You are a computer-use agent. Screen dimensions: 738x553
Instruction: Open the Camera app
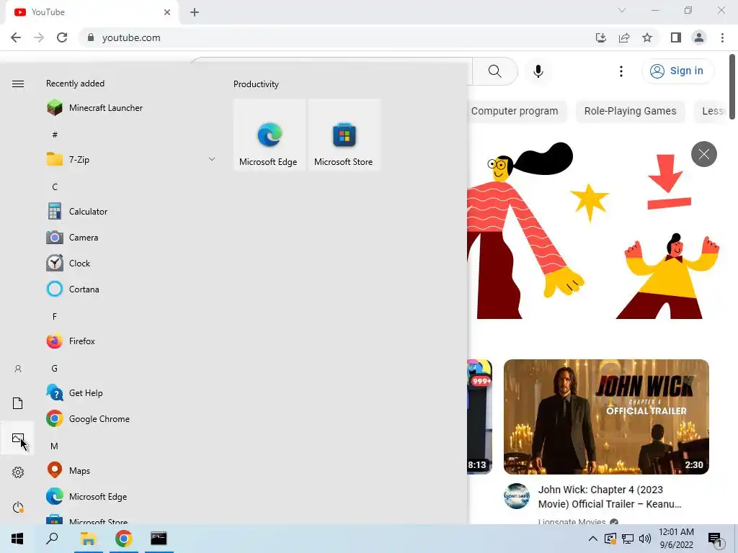(131, 238)
